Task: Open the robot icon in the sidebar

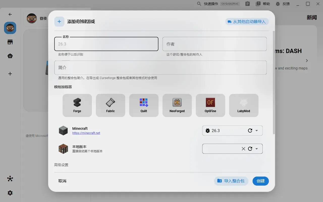Action: pos(10,56)
